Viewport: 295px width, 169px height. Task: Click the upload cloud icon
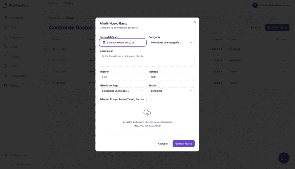(147, 113)
